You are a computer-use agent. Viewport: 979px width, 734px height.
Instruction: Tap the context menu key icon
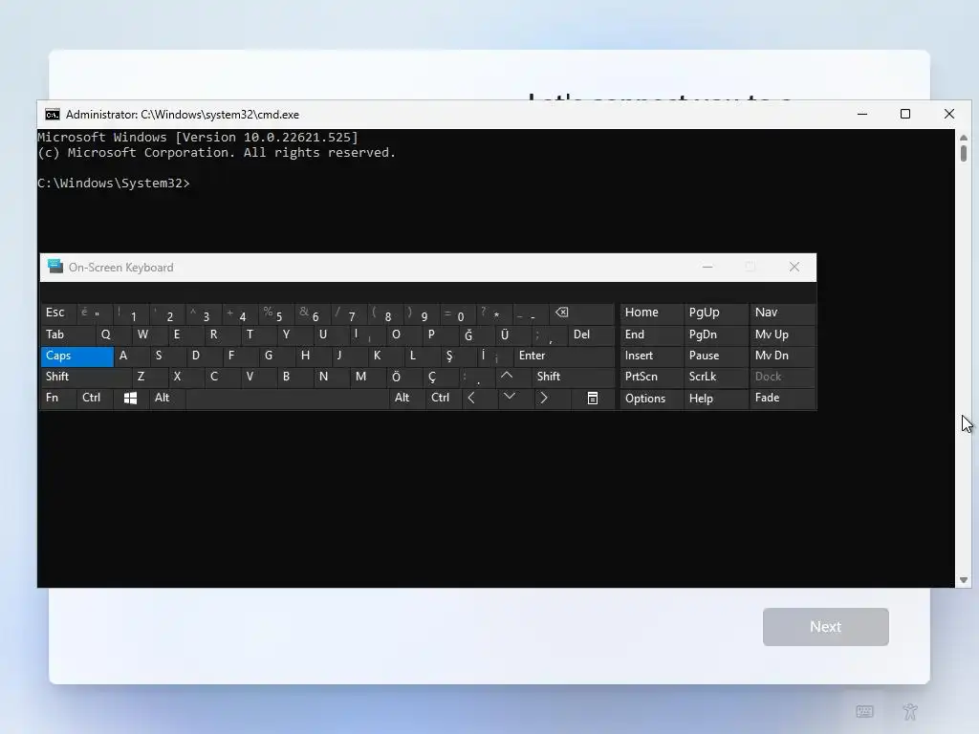[x=593, y=399]
